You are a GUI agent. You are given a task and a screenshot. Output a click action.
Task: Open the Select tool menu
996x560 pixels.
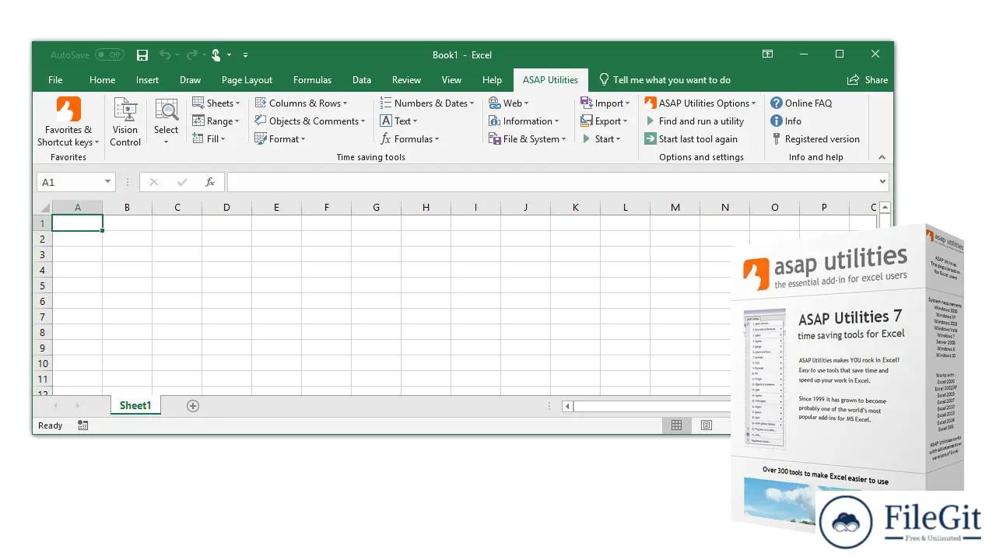click(x=166, y=122)
